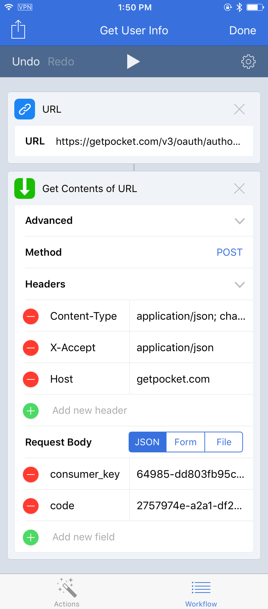Open the Actions tab
Viewport: 268px width, 609px height.
point(67,592)
